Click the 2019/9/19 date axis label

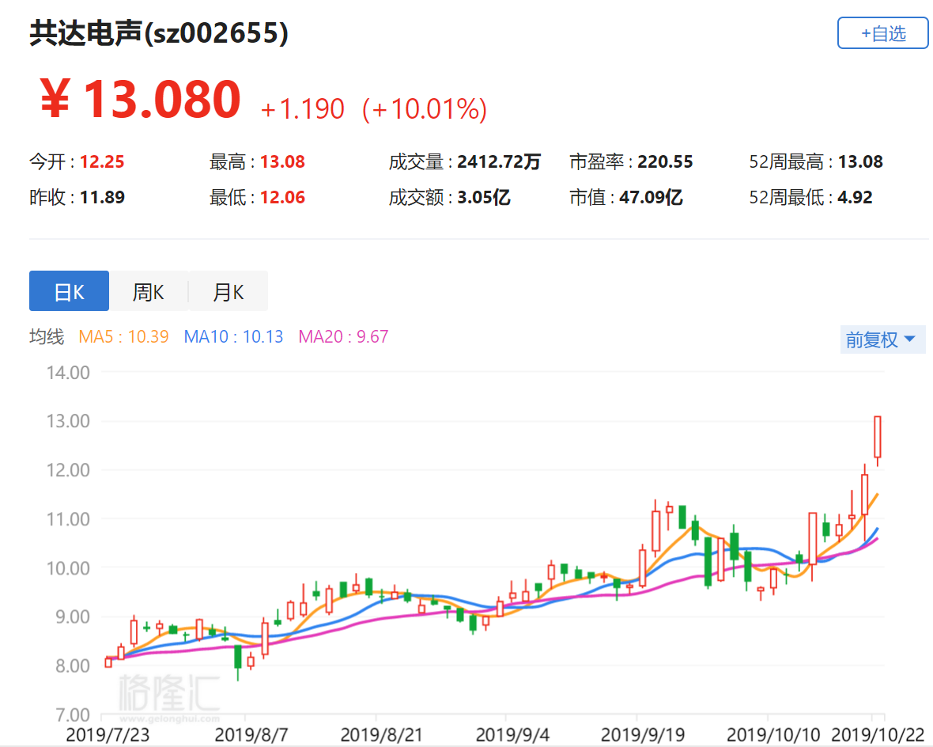tap(643, 734)
